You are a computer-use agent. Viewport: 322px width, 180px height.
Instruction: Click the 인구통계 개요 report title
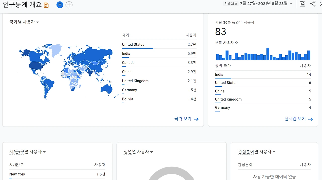click(22, 5)
